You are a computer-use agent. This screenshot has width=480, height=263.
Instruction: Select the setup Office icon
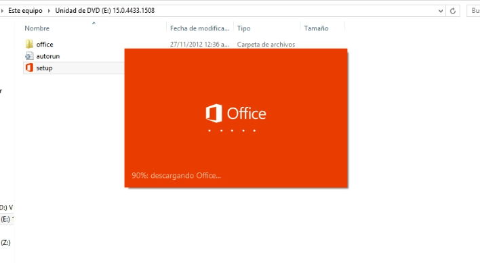pyautogui.click(x=29, y=68)
